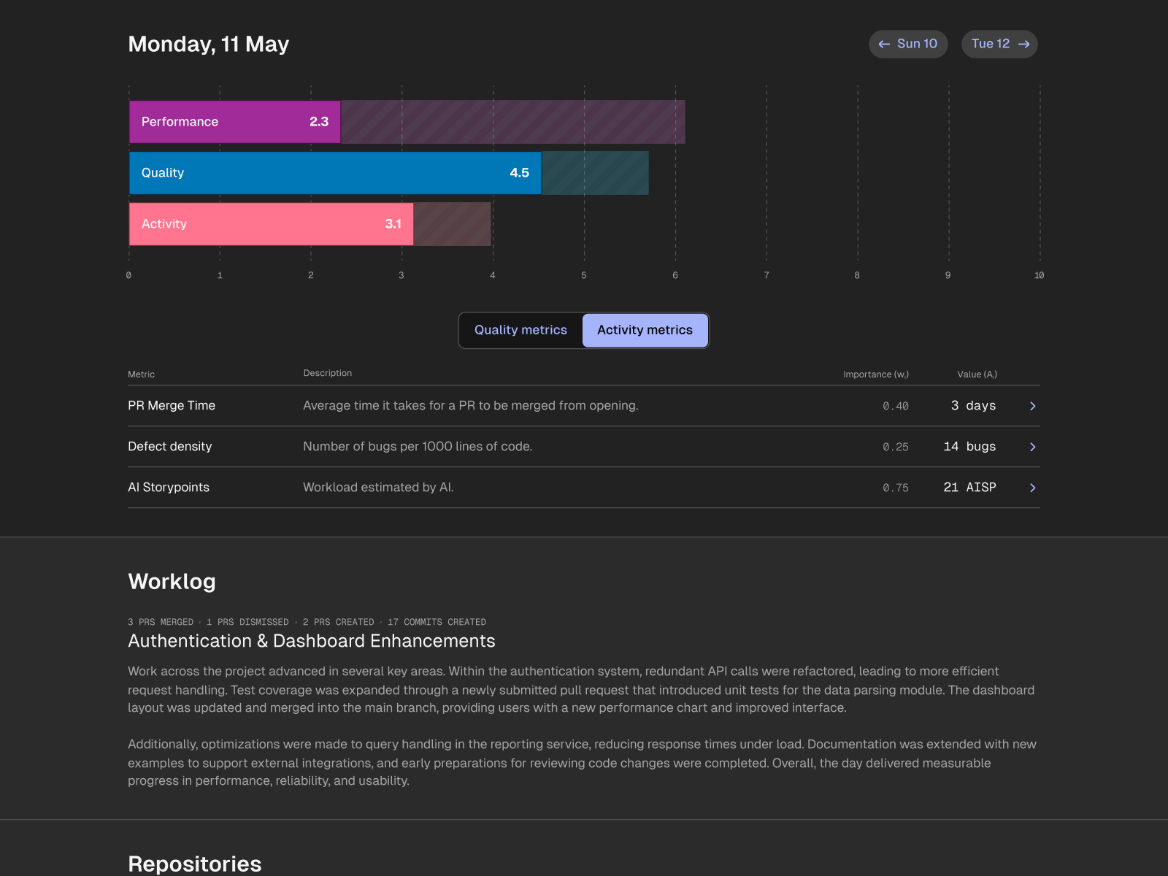
Task: Click the pink Activity bar 3.1
Action: point(272,224)
